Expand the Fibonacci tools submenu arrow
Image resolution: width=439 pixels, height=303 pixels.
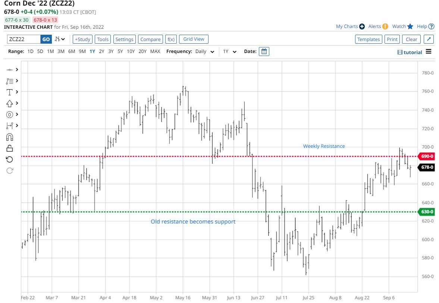pyautogui.click(x=17, y=81)
